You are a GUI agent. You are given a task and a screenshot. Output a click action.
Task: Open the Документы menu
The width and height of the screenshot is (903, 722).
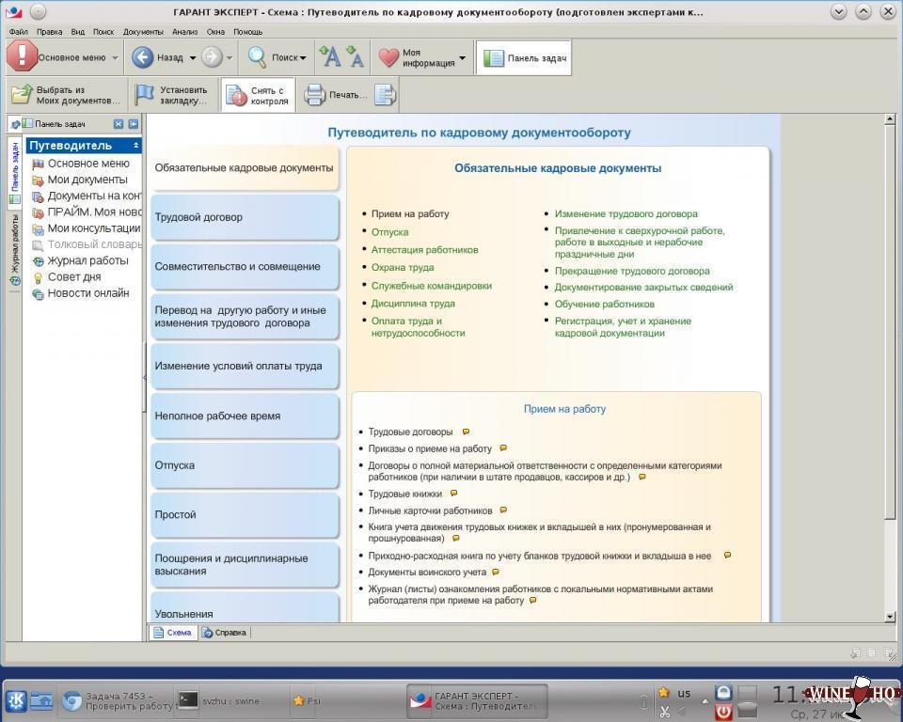tap(143, 31)
